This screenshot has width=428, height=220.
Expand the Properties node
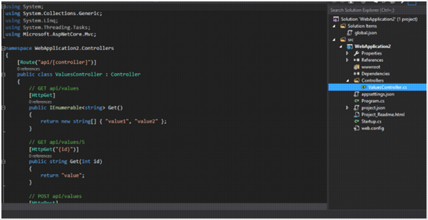347,53
